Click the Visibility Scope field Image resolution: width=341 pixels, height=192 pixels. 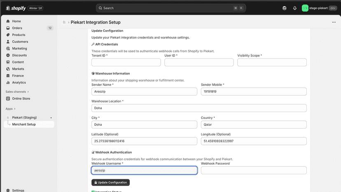272,62
